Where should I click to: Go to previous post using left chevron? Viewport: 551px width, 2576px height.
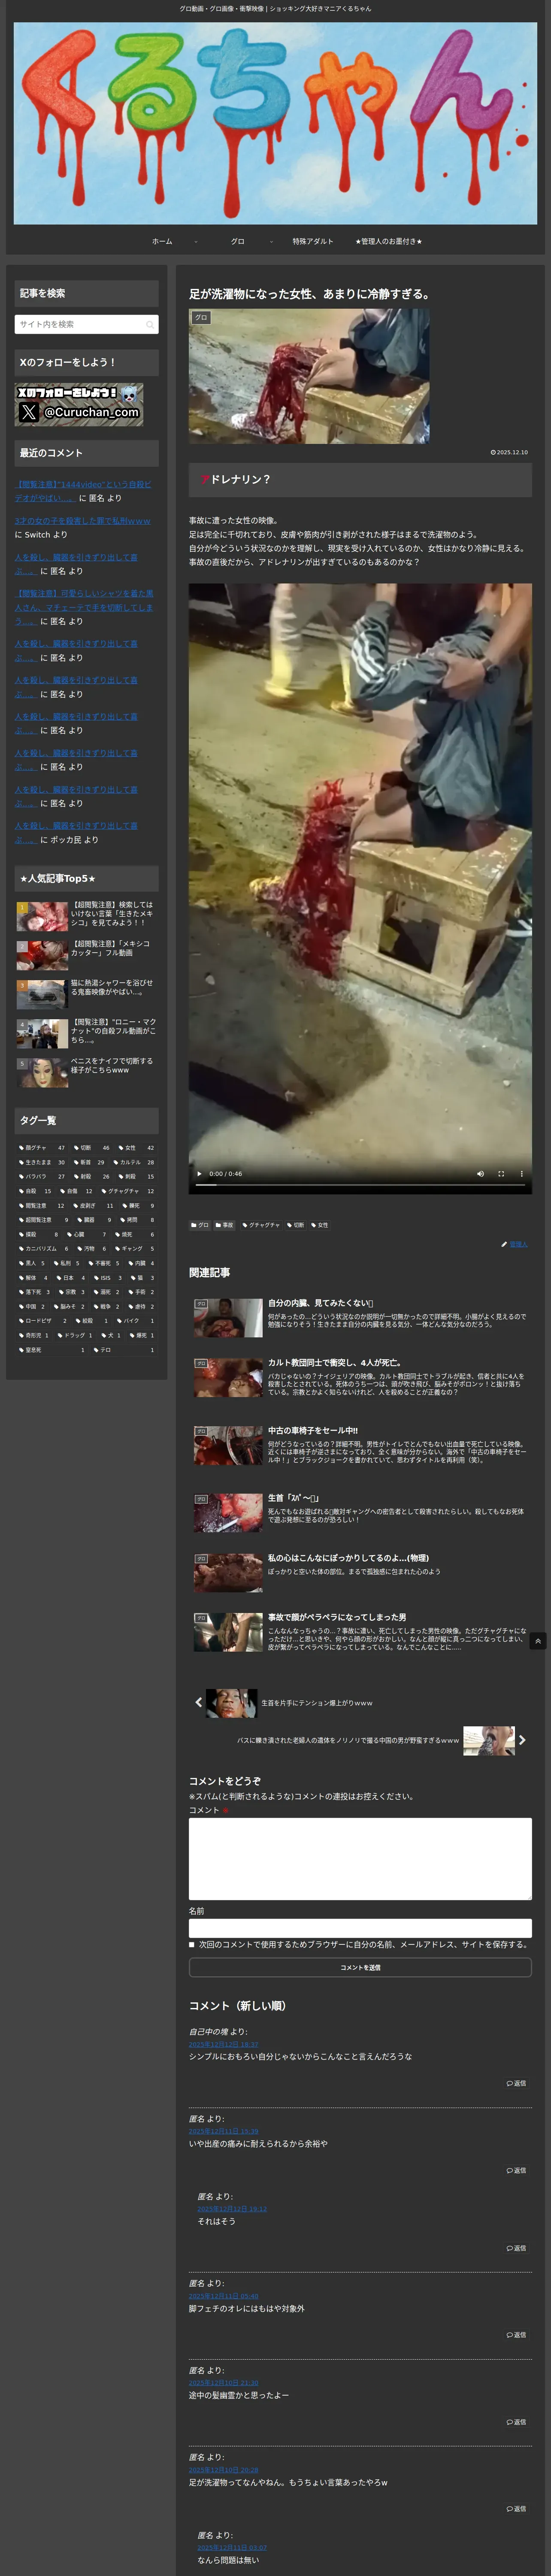pyautogui.click(x=198, y=1702)
